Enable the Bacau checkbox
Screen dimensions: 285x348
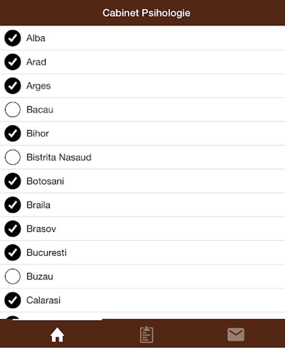13,110
